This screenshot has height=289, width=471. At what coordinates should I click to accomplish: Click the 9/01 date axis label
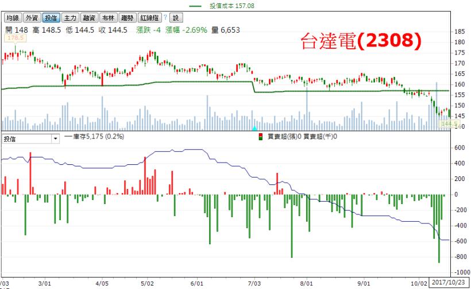(x=364, y=283)
